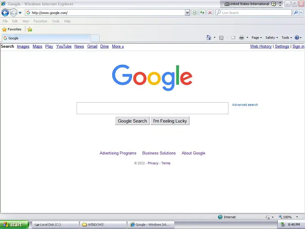Open the Favorites menu in menu bar
Viewport: 305px width, 229px height.
click(41, 21)
